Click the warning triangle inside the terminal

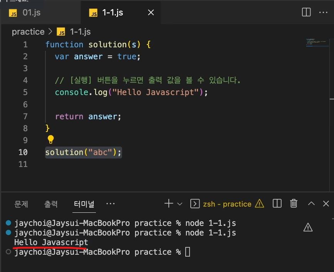308,227
